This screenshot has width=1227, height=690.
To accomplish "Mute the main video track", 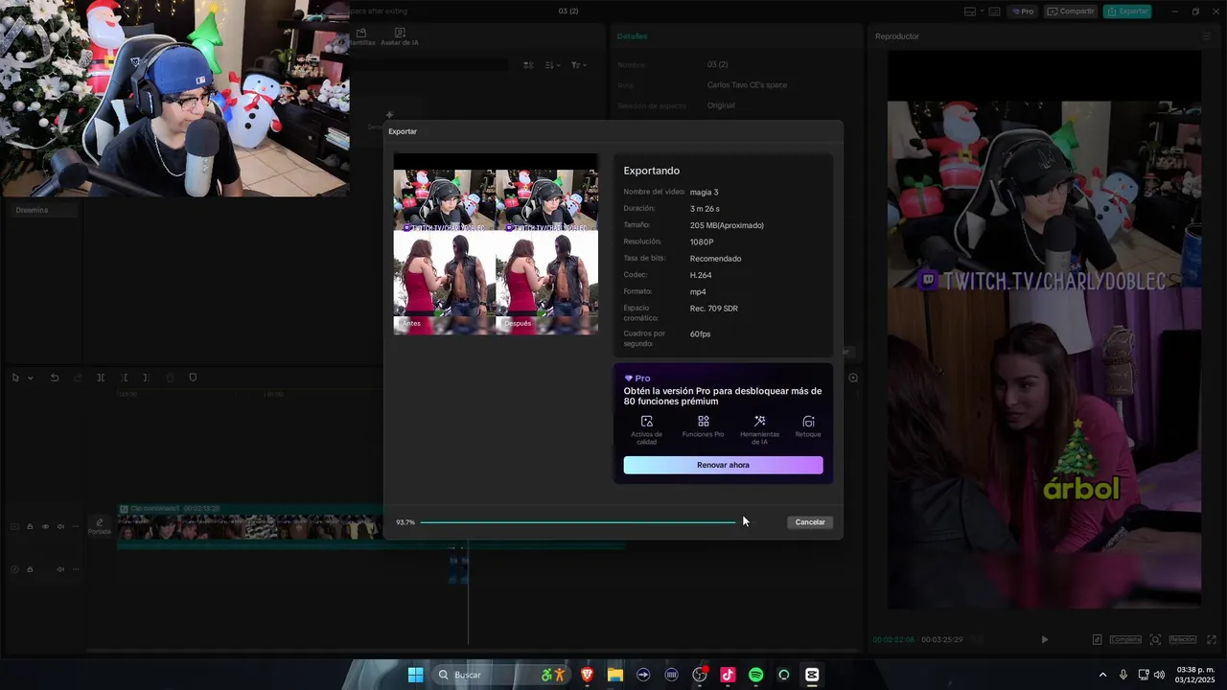I will pyautogui.click(x=60, y=526).
